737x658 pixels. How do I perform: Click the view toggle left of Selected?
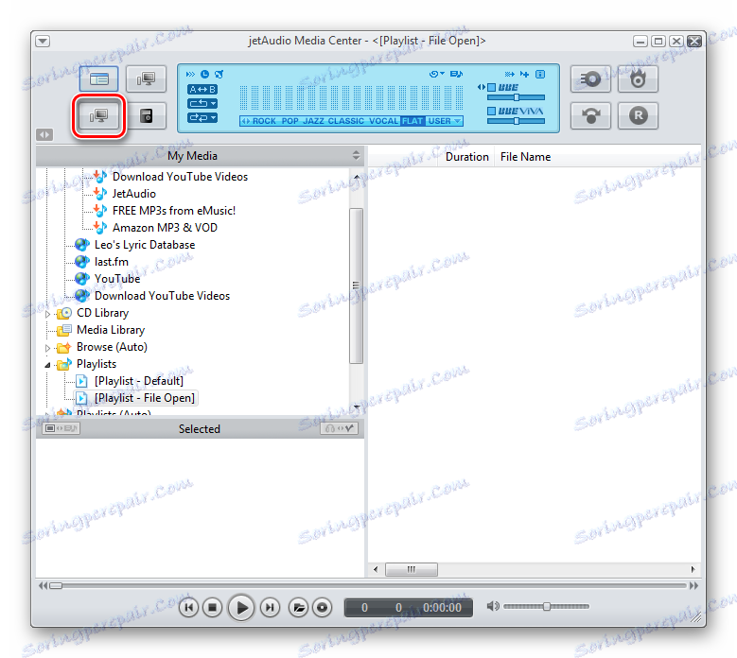[x=61, y=428]
